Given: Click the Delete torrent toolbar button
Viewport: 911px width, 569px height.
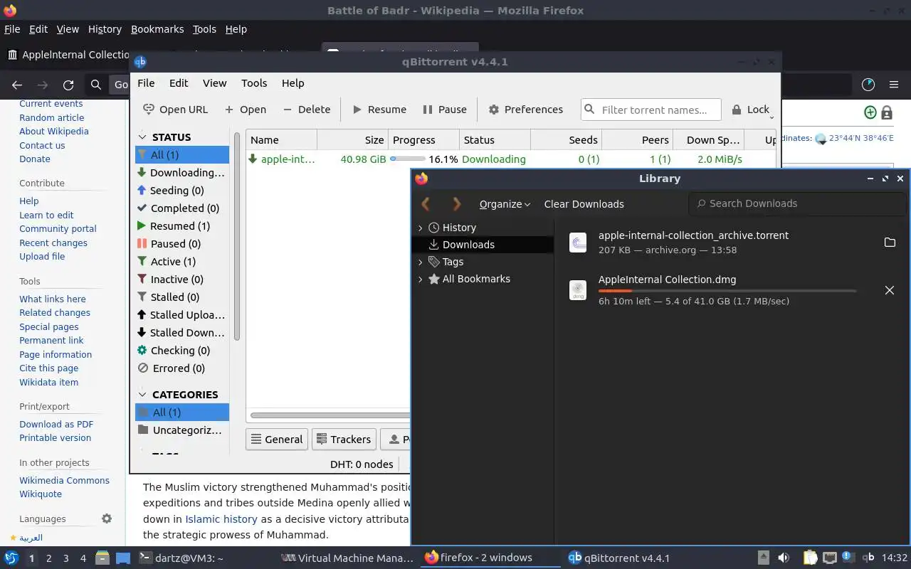Looking at the screenshot, I should click(x=307, y=110).
